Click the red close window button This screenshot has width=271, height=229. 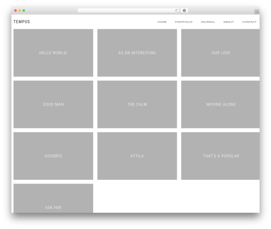(16, 11)
